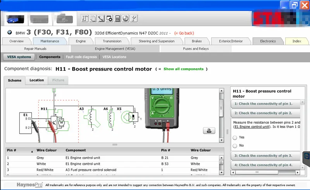Expand step 2: Check connectivity of pin 2
Screen dimensions: 310x190
point(265,113)
